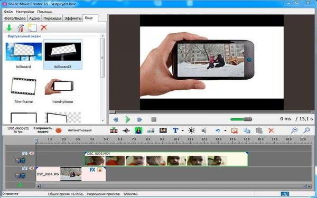Select the Еще tab
317x198 pixels.
89,18
